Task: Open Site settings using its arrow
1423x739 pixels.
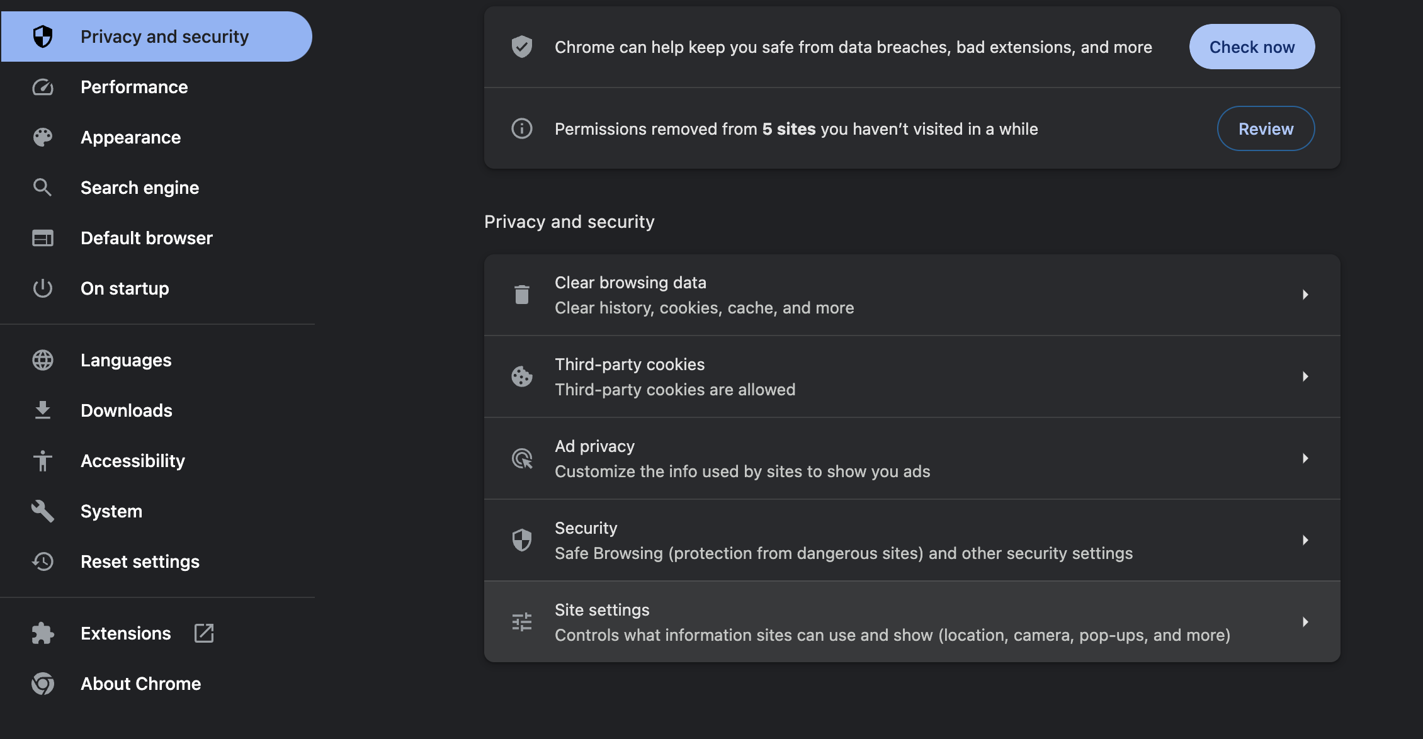Action: [x=1305, y=622]
